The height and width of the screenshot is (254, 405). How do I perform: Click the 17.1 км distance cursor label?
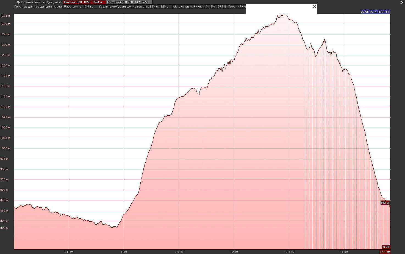point(385,252)
